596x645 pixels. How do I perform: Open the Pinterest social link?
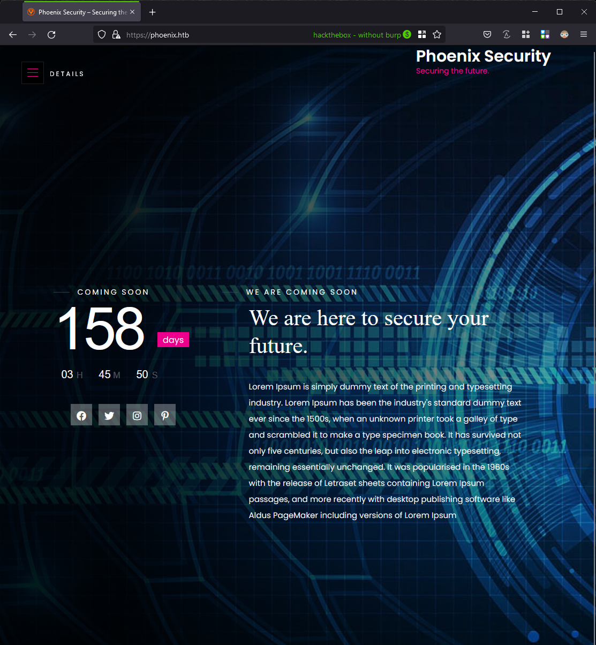[165, 415]
